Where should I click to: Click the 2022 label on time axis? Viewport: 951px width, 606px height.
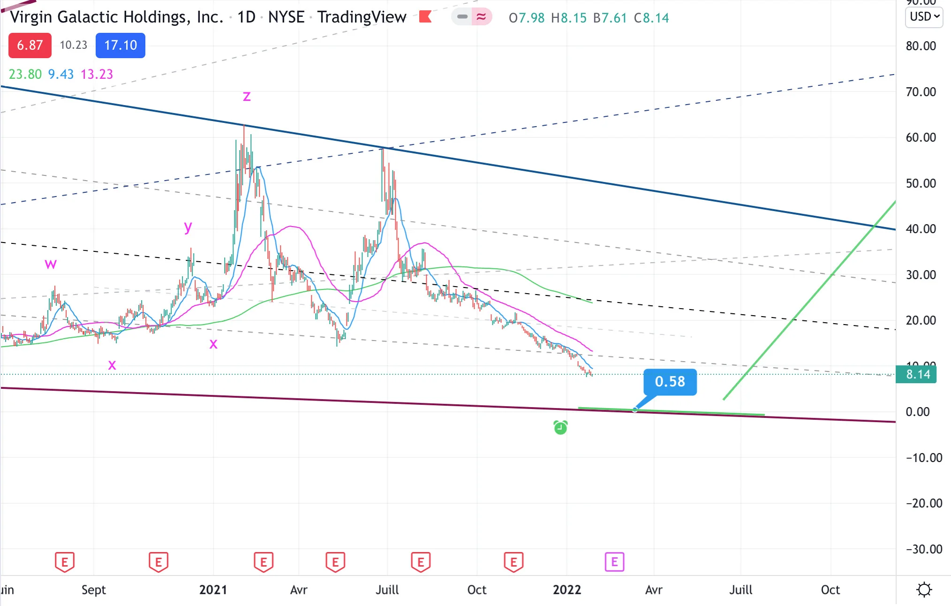pyautogui.click(x=567, y=590)
